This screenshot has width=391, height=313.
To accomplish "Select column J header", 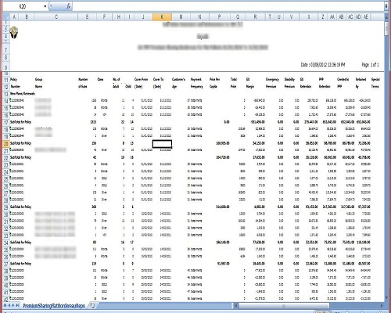I will click(143, 17).
